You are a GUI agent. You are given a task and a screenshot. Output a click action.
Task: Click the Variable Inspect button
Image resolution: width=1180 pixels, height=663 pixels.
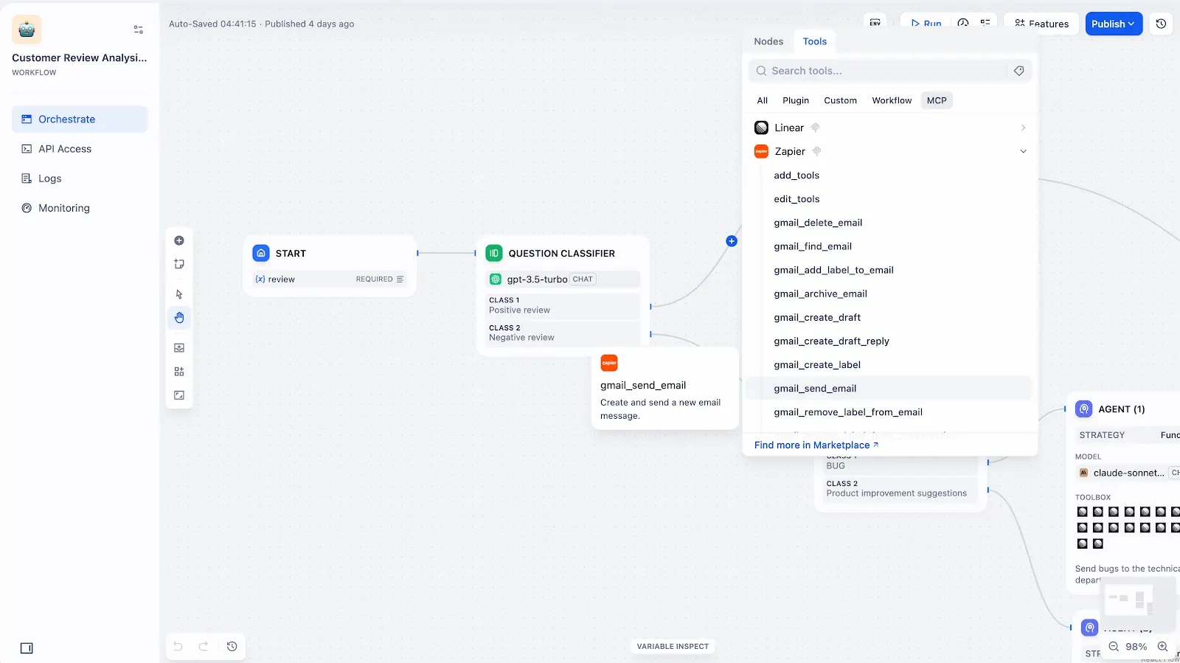(x=673, y=647)
